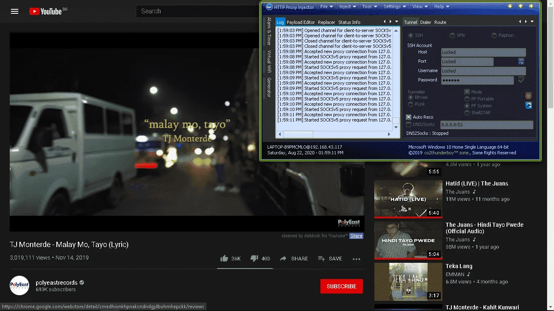554x311 pixels.
Task: Enable the DNS2Socks checkbox
Action: pos(409,124)
